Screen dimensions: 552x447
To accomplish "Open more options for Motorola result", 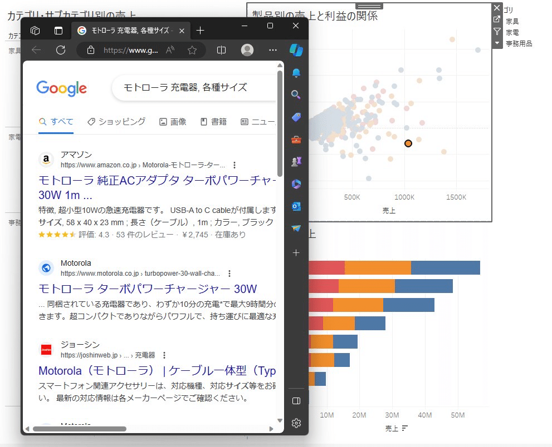I will (229, 274).
